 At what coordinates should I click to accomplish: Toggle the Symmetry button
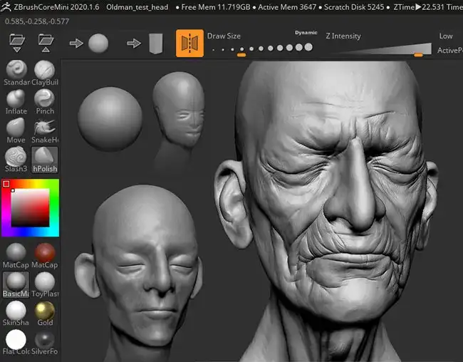pos(189,43)
